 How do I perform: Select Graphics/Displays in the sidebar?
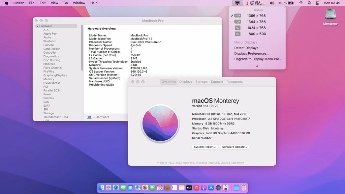(x=55, y=75)
